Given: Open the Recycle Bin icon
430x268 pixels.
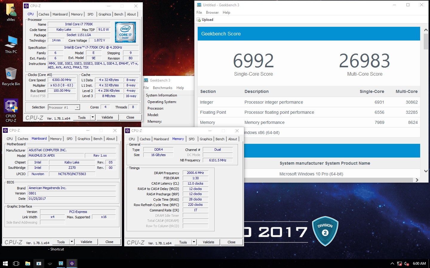Looking at the screenshot, I should pos(11,77).
